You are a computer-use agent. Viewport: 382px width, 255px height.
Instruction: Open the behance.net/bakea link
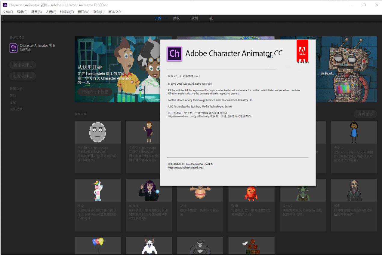pyautogui.click(x=186, y=168)
